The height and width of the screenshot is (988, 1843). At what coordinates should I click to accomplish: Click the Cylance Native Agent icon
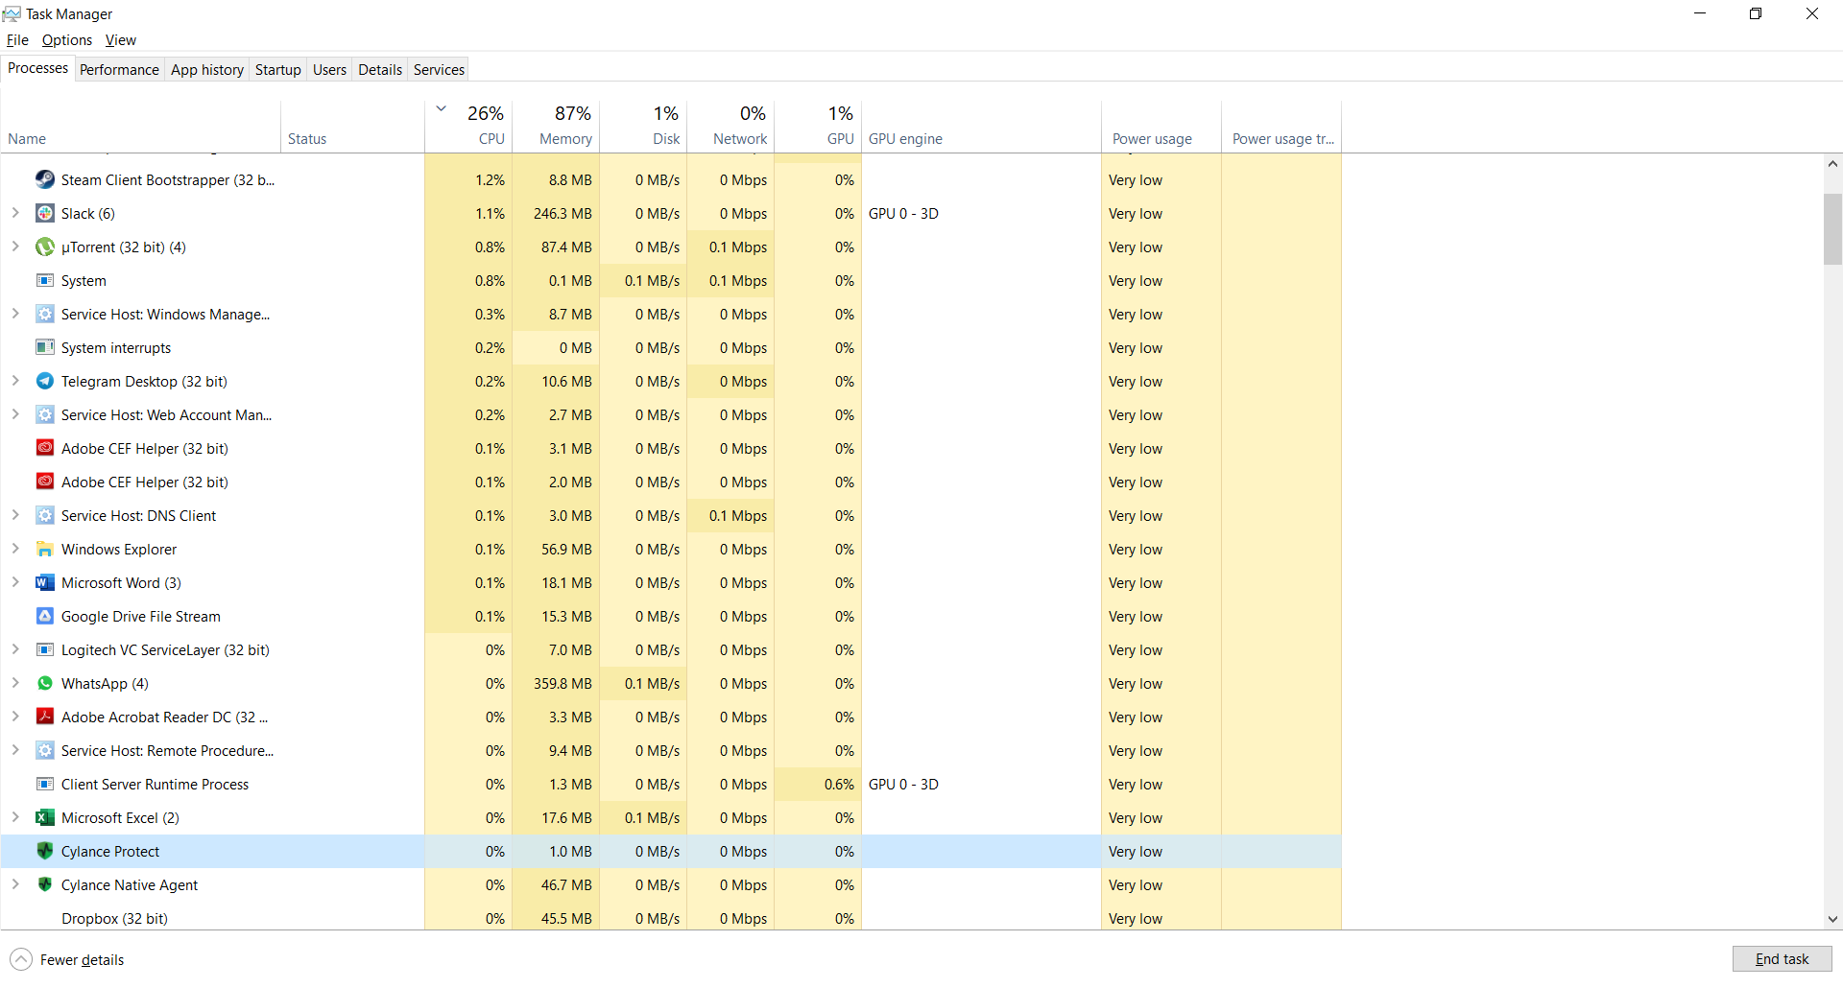point(45,884)
